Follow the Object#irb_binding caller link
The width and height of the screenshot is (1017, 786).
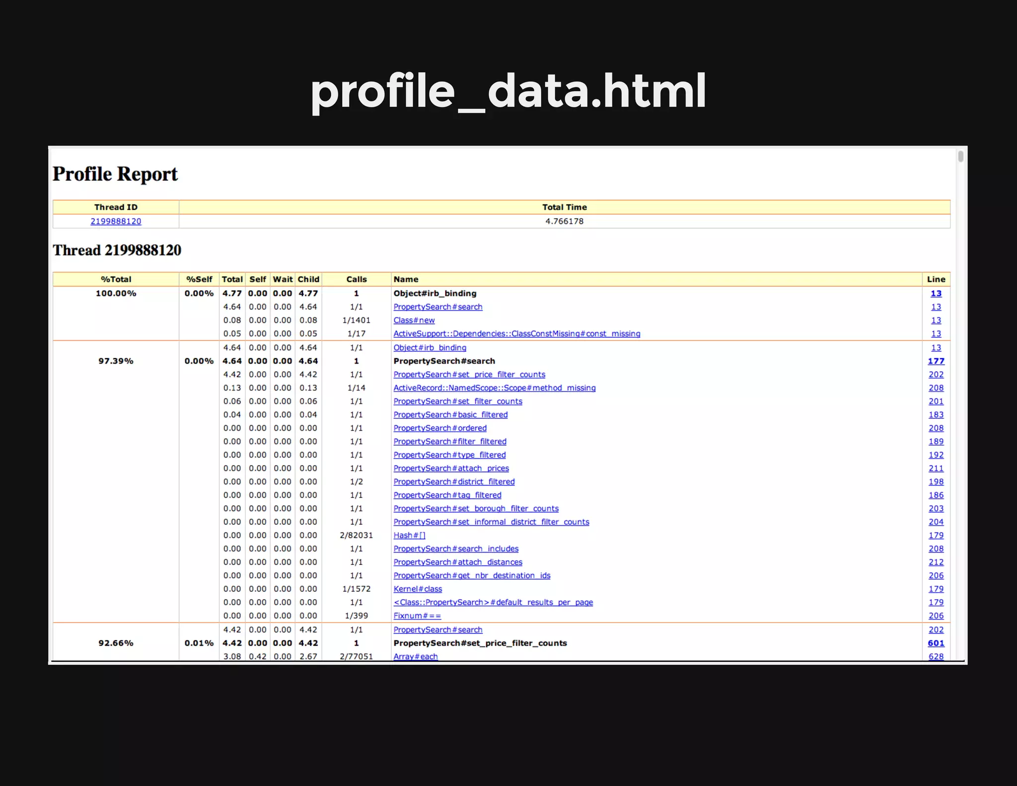pyautogui.click(x=430, y=348)
